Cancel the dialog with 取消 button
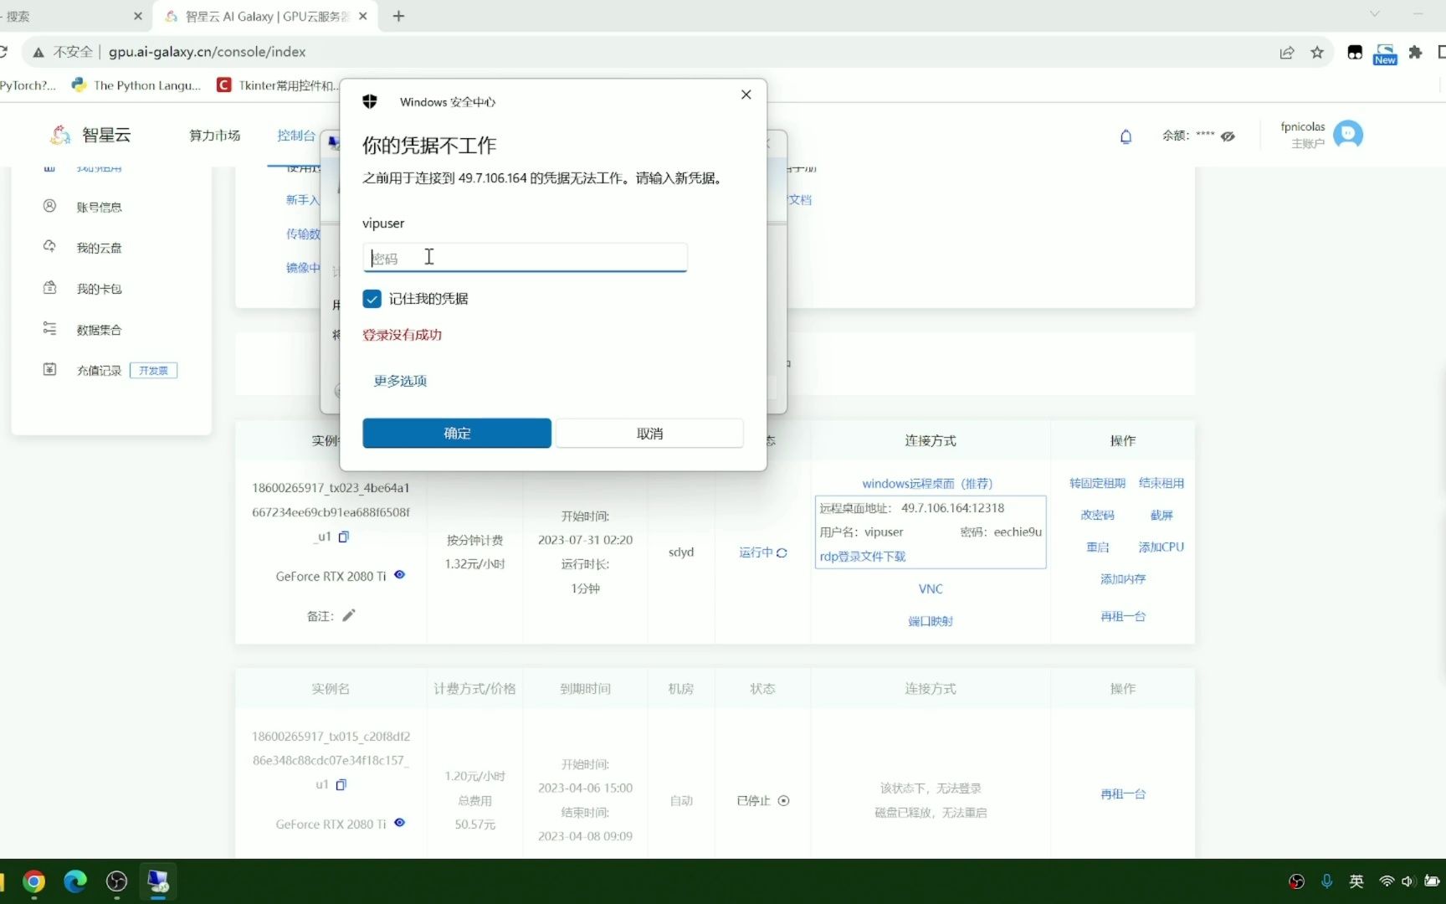 [650, 434]
